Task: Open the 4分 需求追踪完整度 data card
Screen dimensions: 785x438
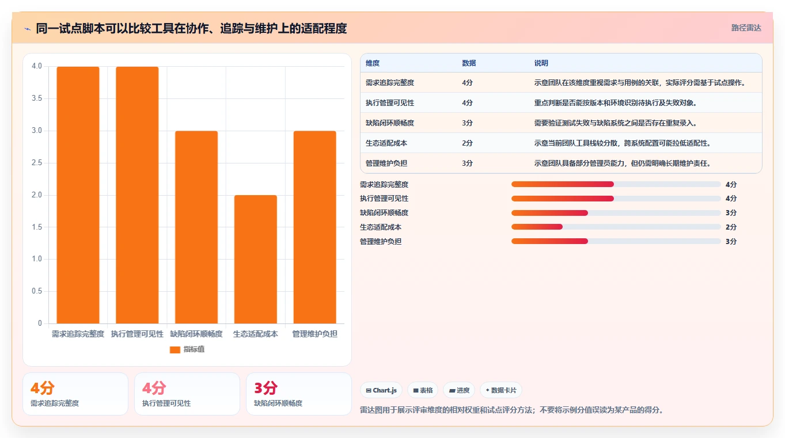Action: pos(75,394)
